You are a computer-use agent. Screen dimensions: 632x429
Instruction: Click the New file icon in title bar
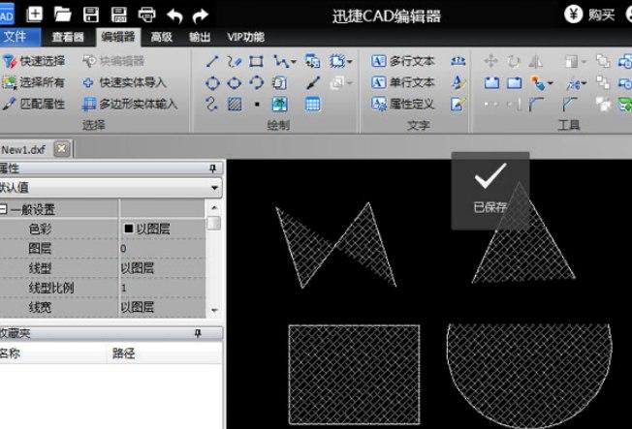point(35,14)
